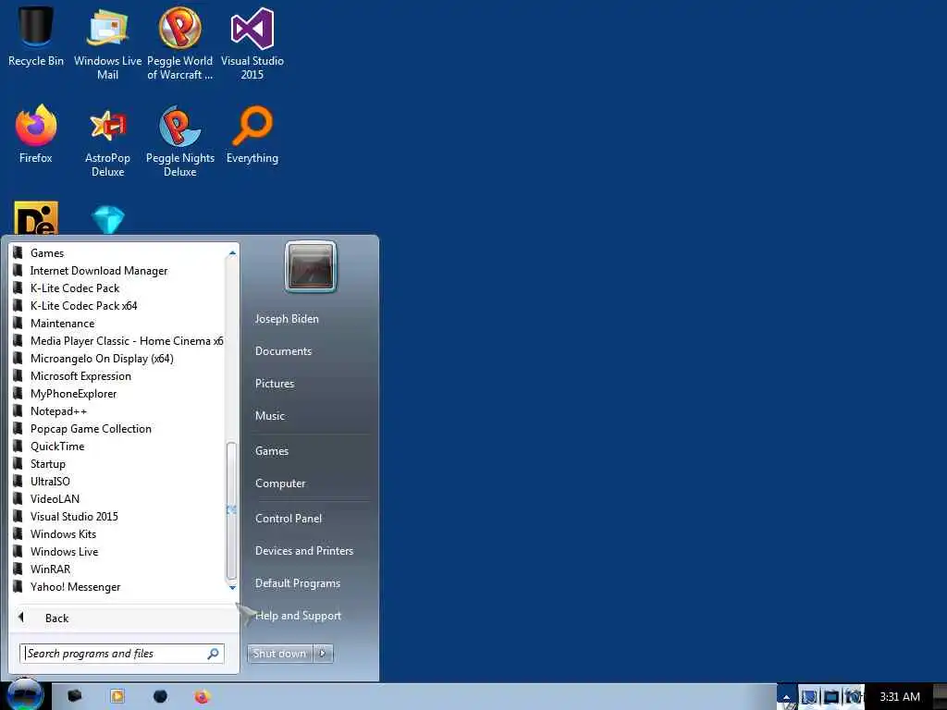Screen dimensions: 947x710
Task: Launch Everything search desktop icon
Action: point(252,134)
